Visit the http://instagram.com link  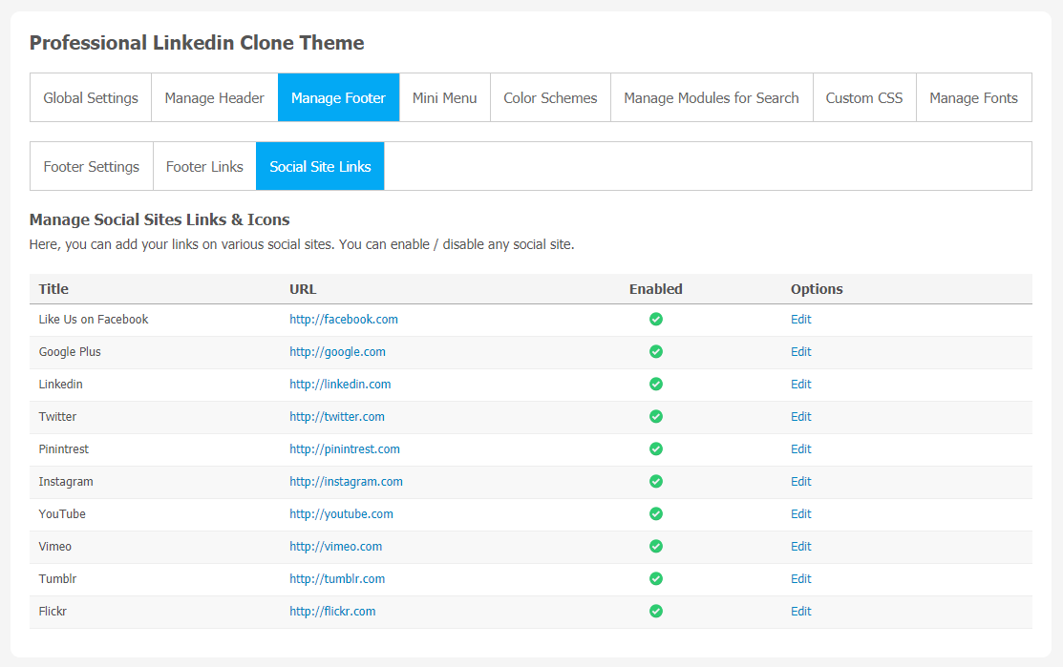point(346,482)
